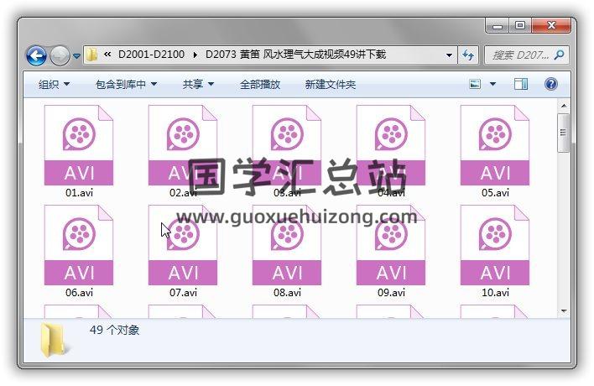Select the 07.avi file icon

pyautogui.click(x=183, y=245)
